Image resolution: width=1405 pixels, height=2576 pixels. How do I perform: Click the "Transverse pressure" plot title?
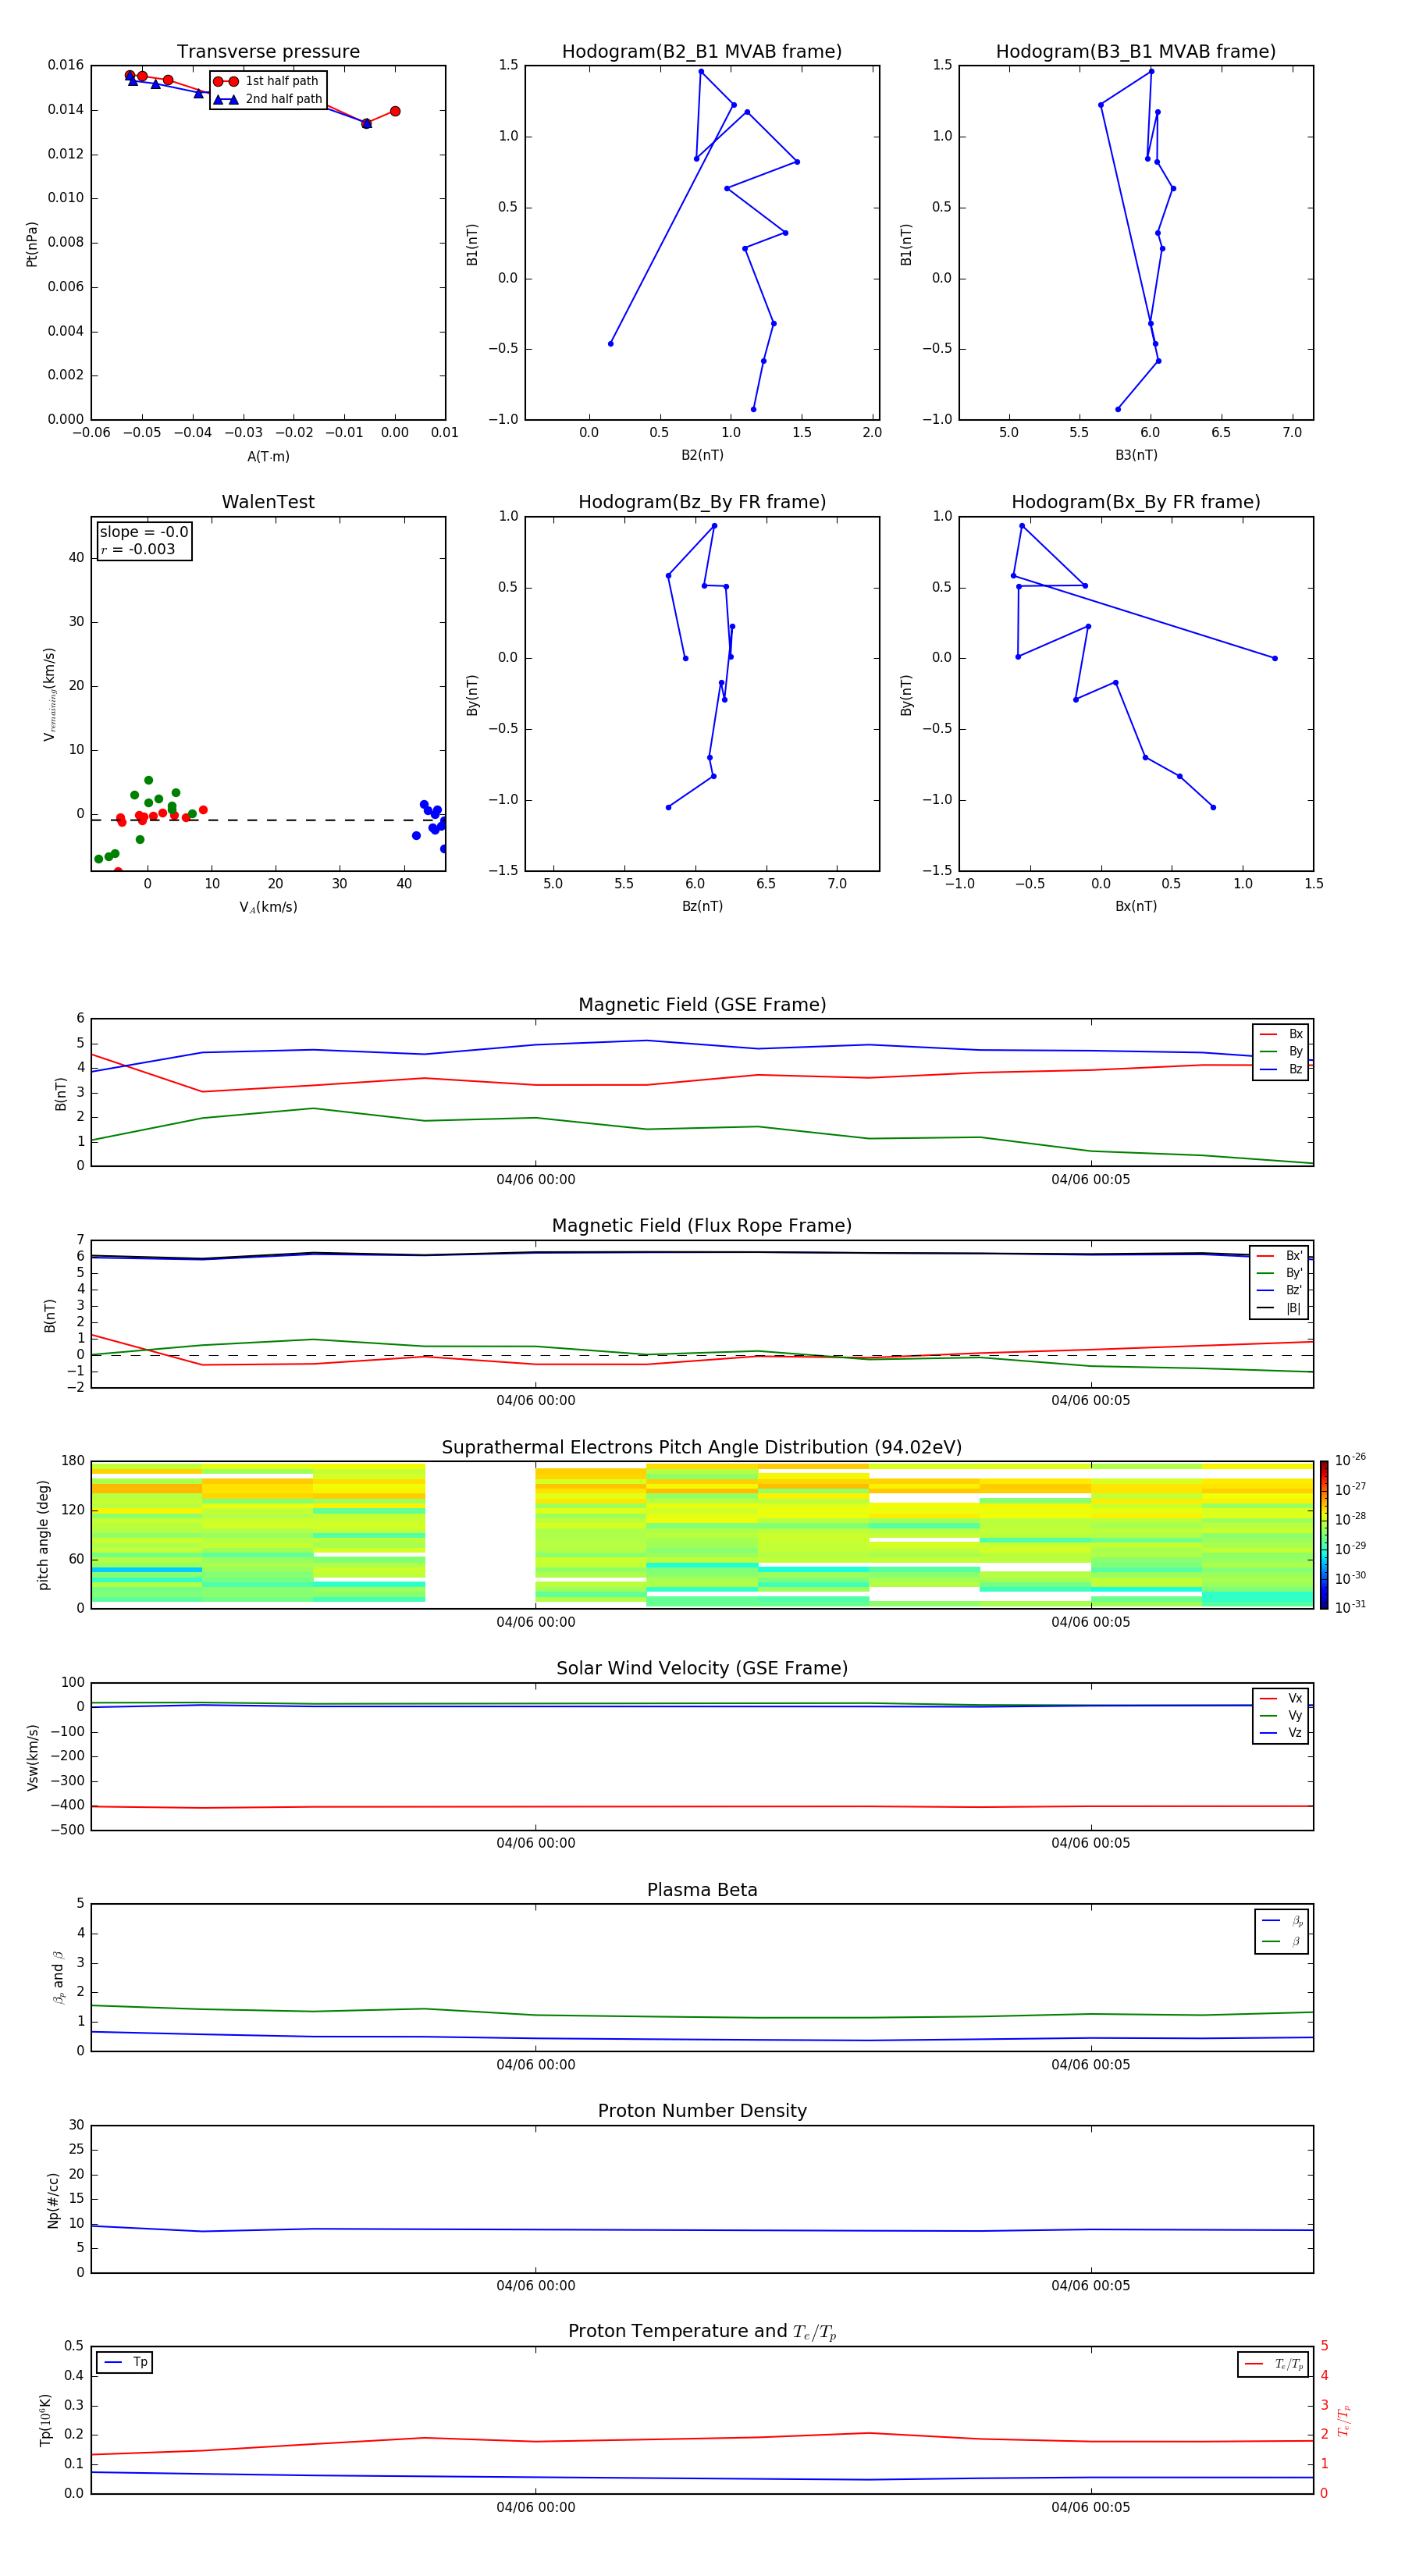point(268,52)
